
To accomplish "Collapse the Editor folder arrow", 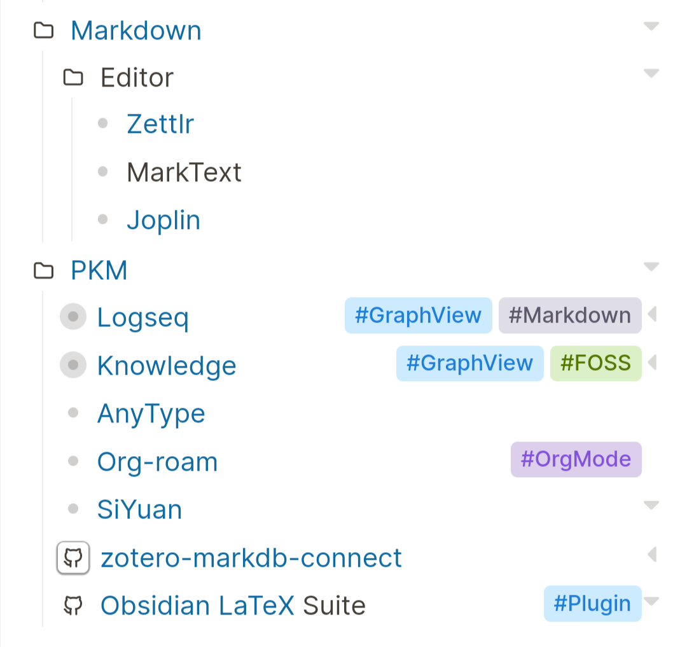I will [x=651, y=73].
